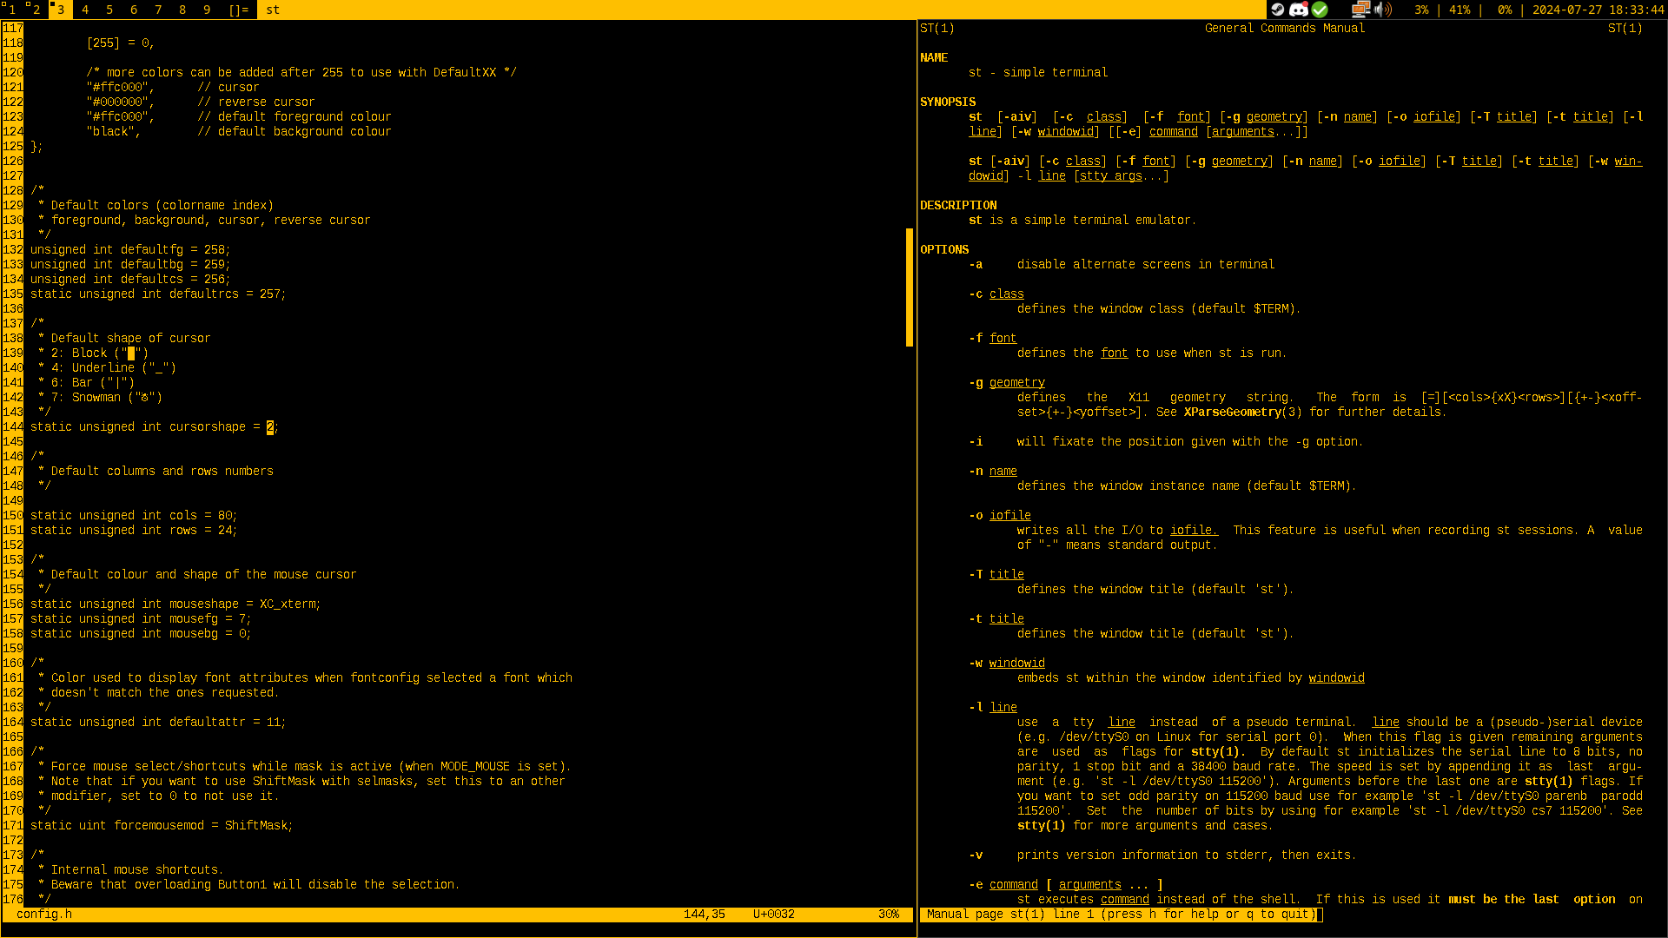Select the tiled layout symbol []=
The width and height of the screenshot is (1668, 938).
click(x=239, y=10)
